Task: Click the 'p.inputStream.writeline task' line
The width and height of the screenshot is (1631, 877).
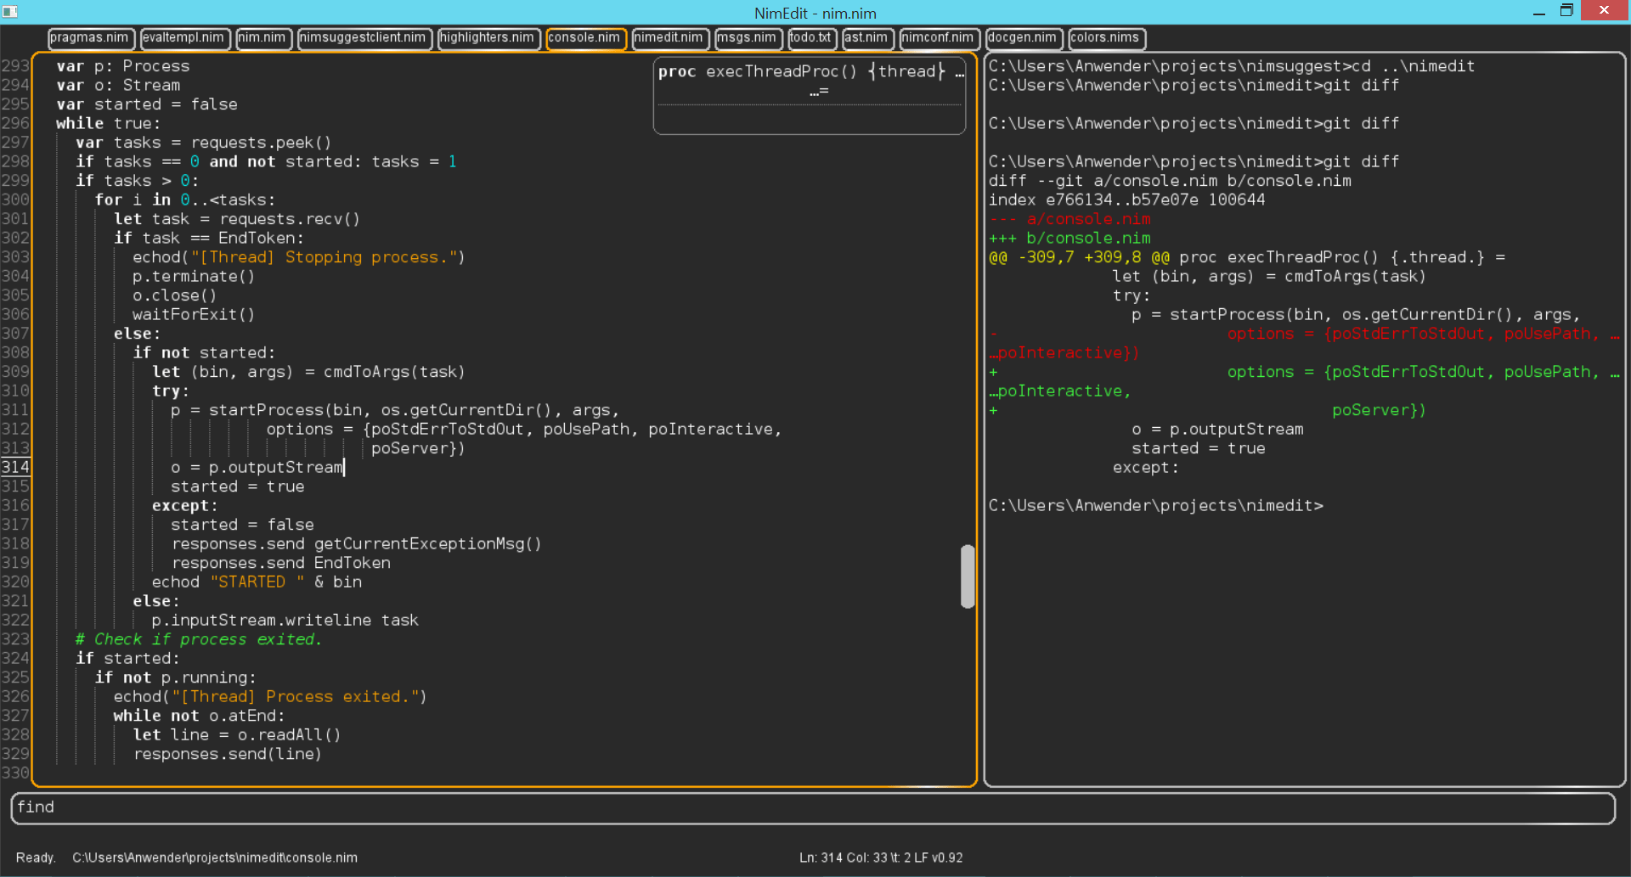Action: click(285, 621)
